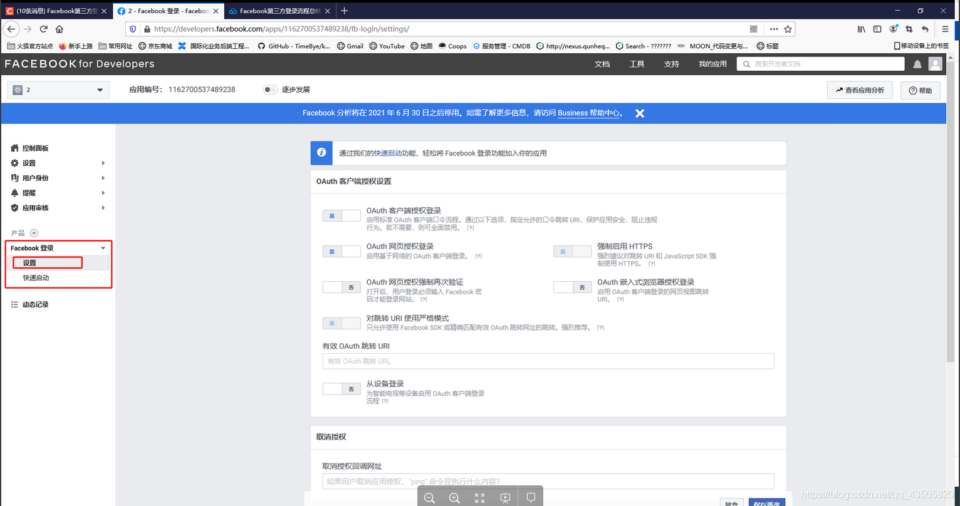Bookmark this page with the star
Screen dimensions: 960x506
coord(788,29)
